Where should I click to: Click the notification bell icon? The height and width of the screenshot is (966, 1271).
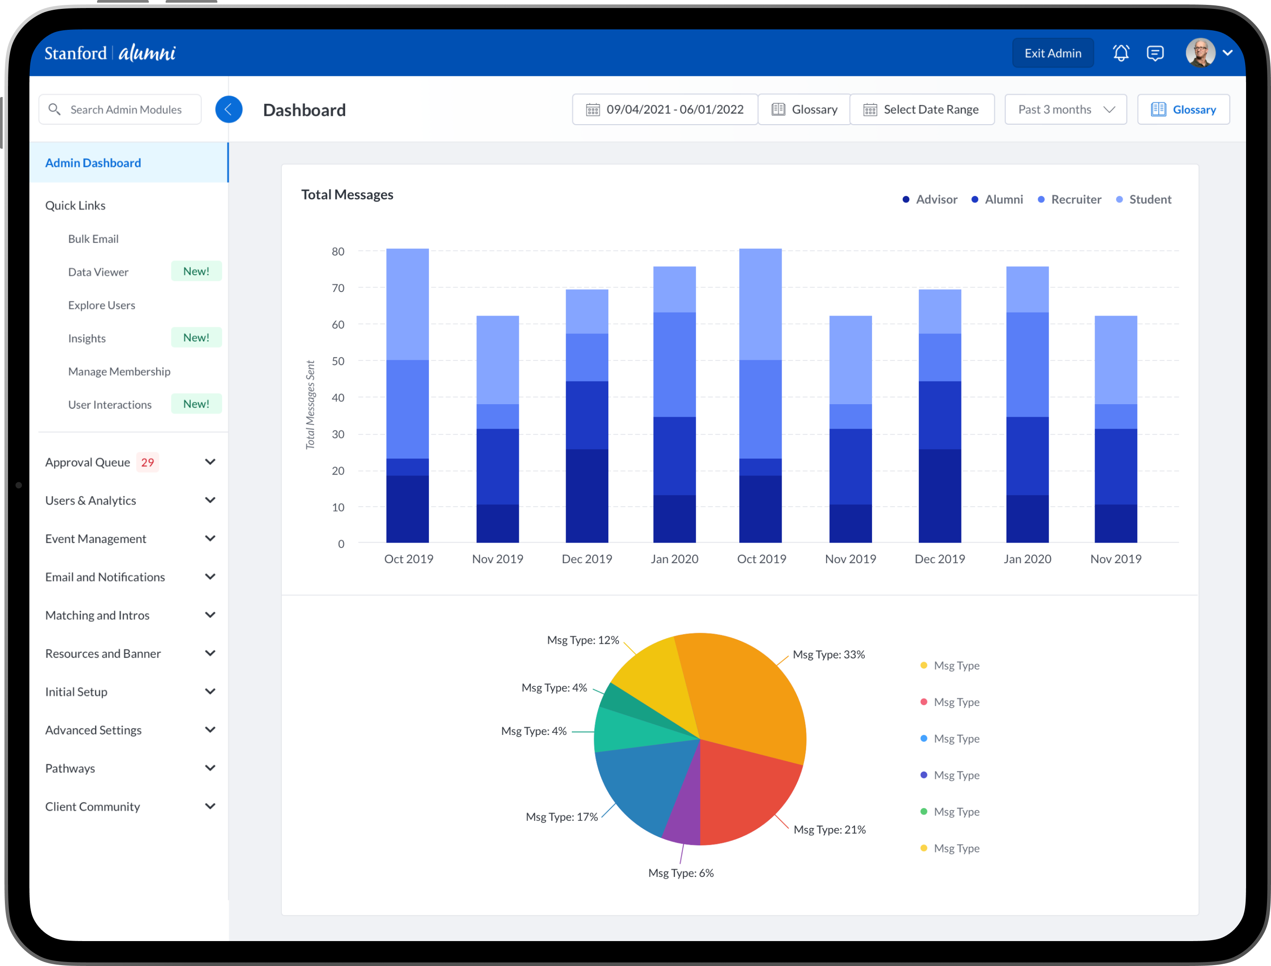[x=1120, y=53]
